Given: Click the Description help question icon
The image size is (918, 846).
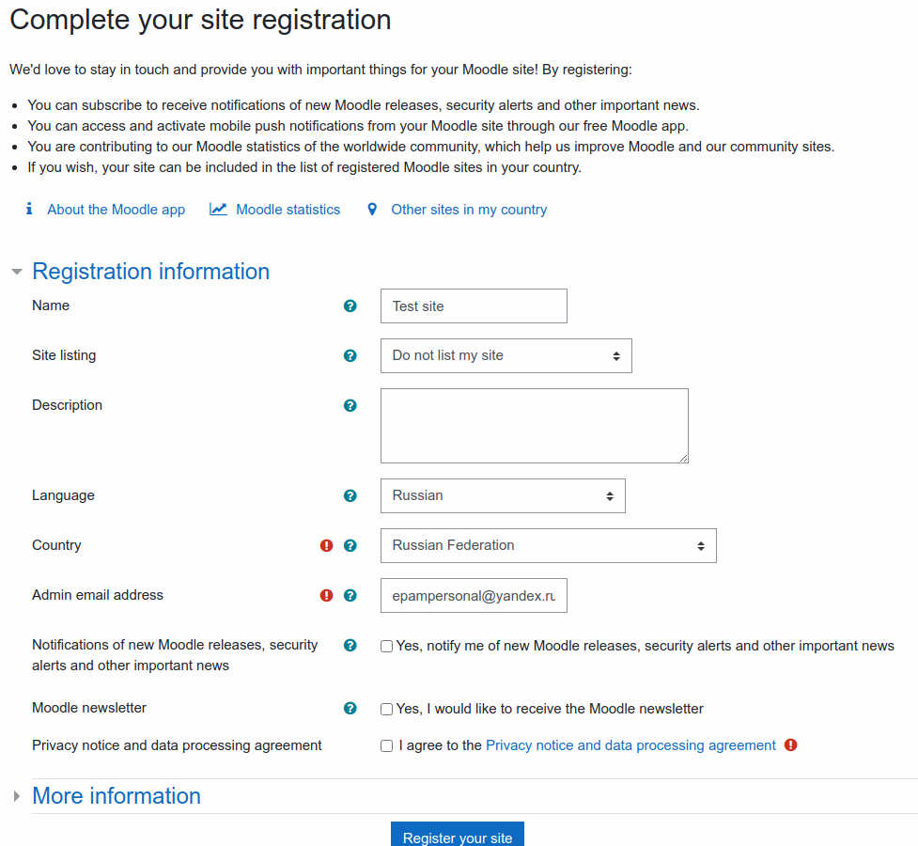Looking at the screenshot, I should (x=350, y=405).
